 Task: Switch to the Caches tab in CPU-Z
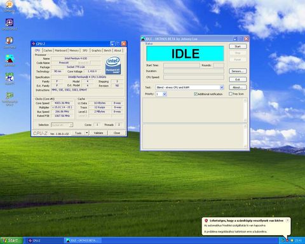(x=48, y=50)
